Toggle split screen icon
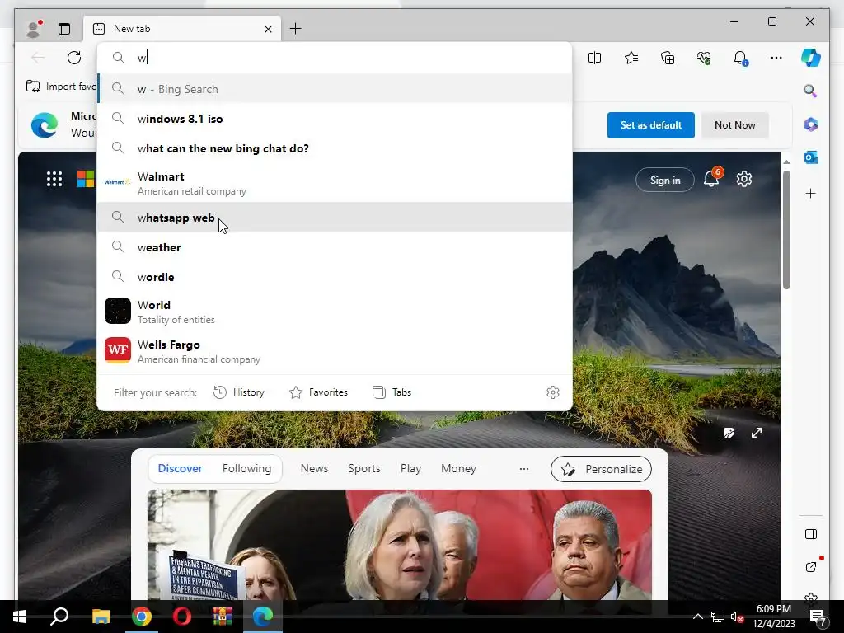Screen dimensions: 844x633 point(595,58)
